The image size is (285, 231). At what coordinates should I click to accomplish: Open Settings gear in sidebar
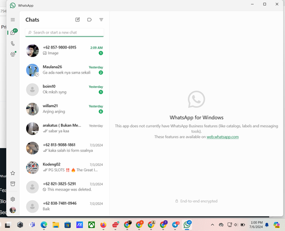[13, 199]
